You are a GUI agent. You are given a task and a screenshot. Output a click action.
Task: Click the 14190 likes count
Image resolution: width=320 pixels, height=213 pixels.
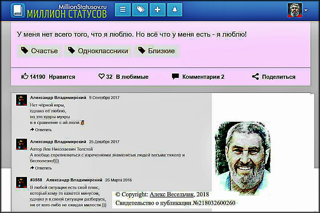(x=38, y=77)
